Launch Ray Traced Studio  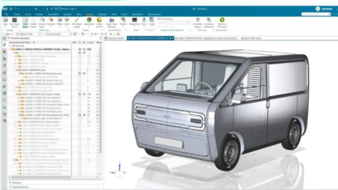tap(14, 22)
